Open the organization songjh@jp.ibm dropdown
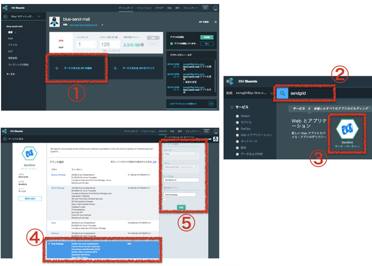The height and width of the screenshot is (266, 372). tap(272, 93)
